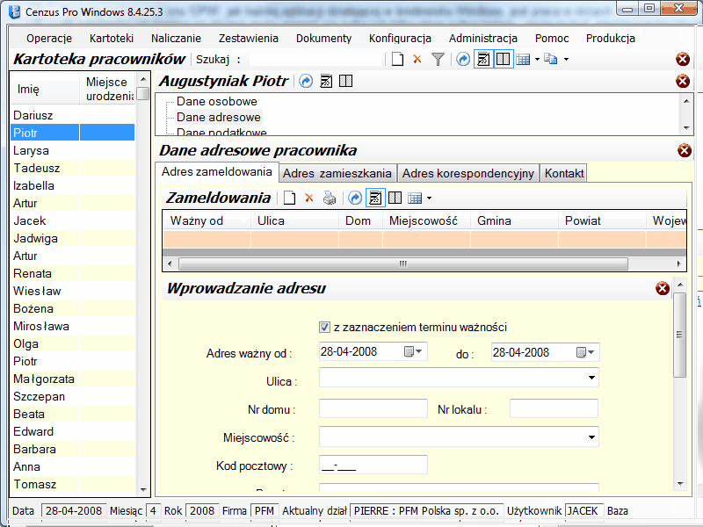
Task: Expand the Miejscowość dropdown list
Action: tap(590, 437)
